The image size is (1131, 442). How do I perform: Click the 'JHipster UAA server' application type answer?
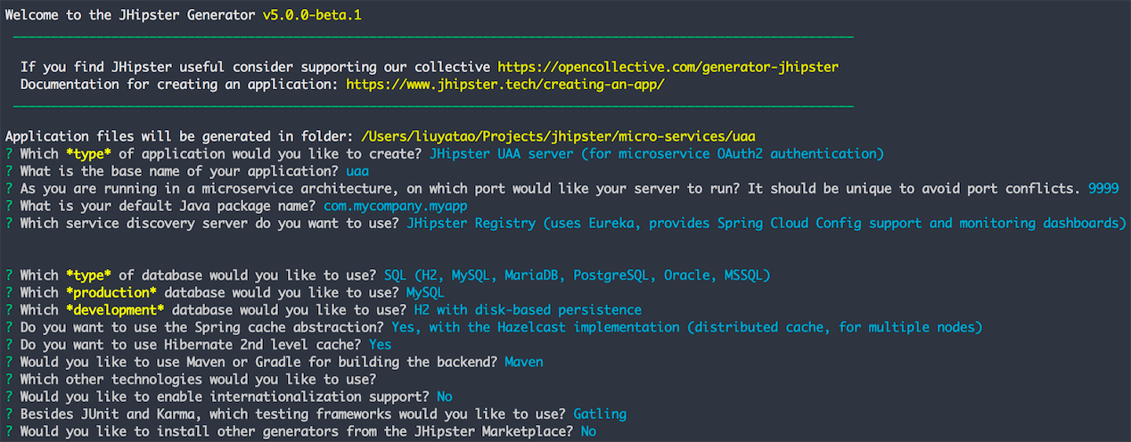pos(657,154)
